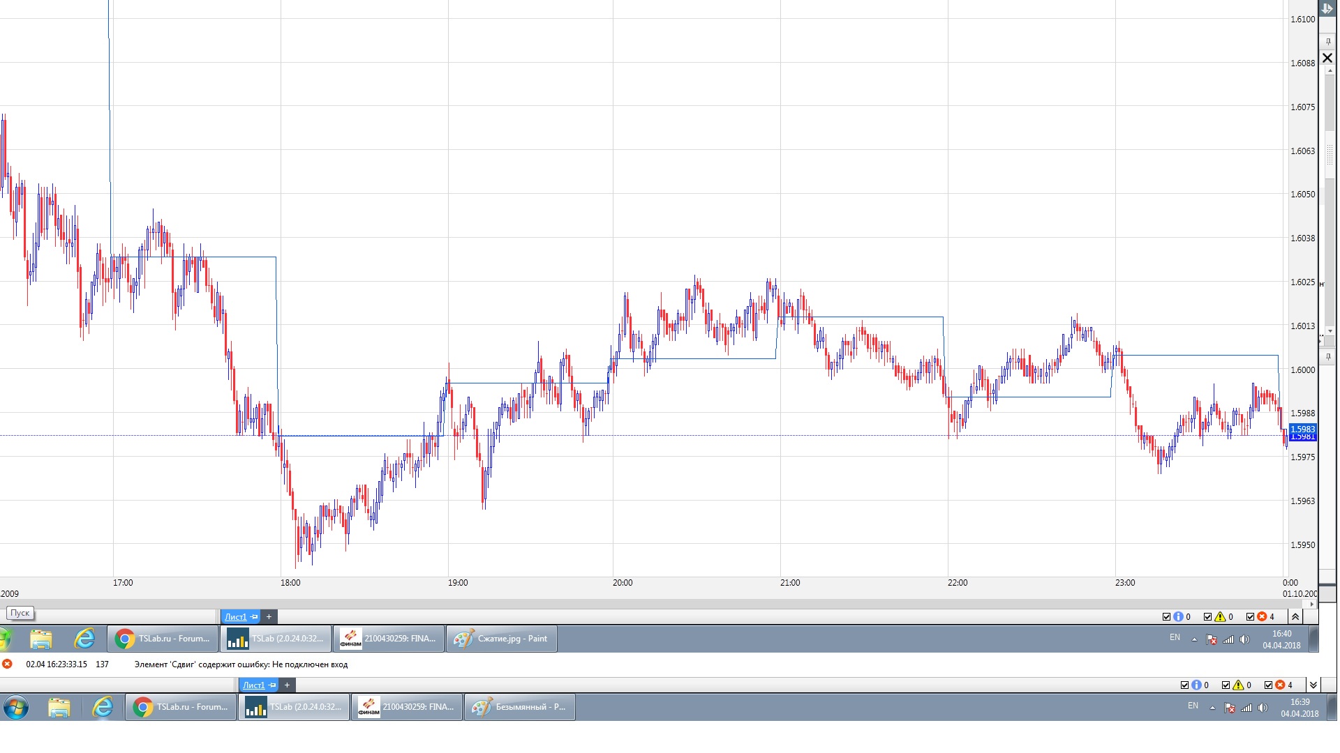The height and width of the screenshot is (753, 1340).
Task: Open the Безымянный Paint taskbar window
Action: click(519, 707)
